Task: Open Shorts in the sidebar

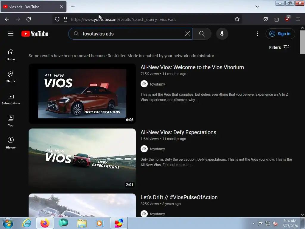Action: pos(11,77)
